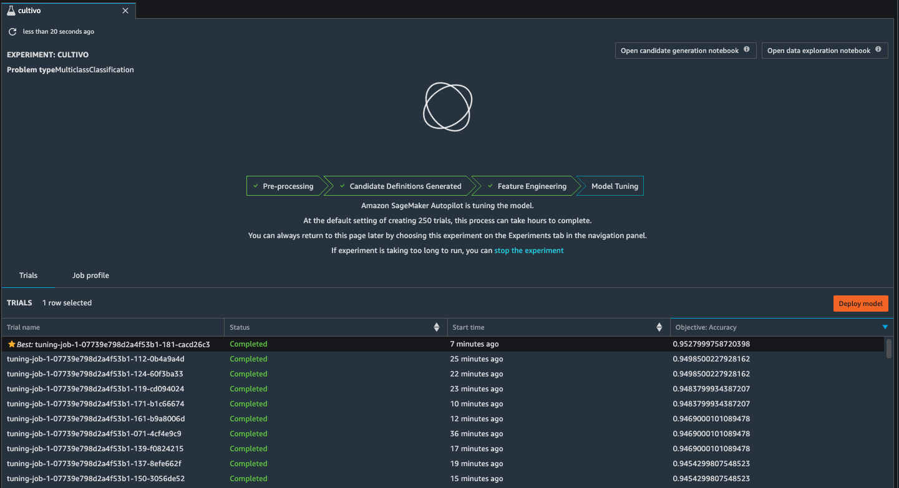This screenshot has width=899, height=488.
Task: Click the stop the experiment link
Action: click(529, 251)
